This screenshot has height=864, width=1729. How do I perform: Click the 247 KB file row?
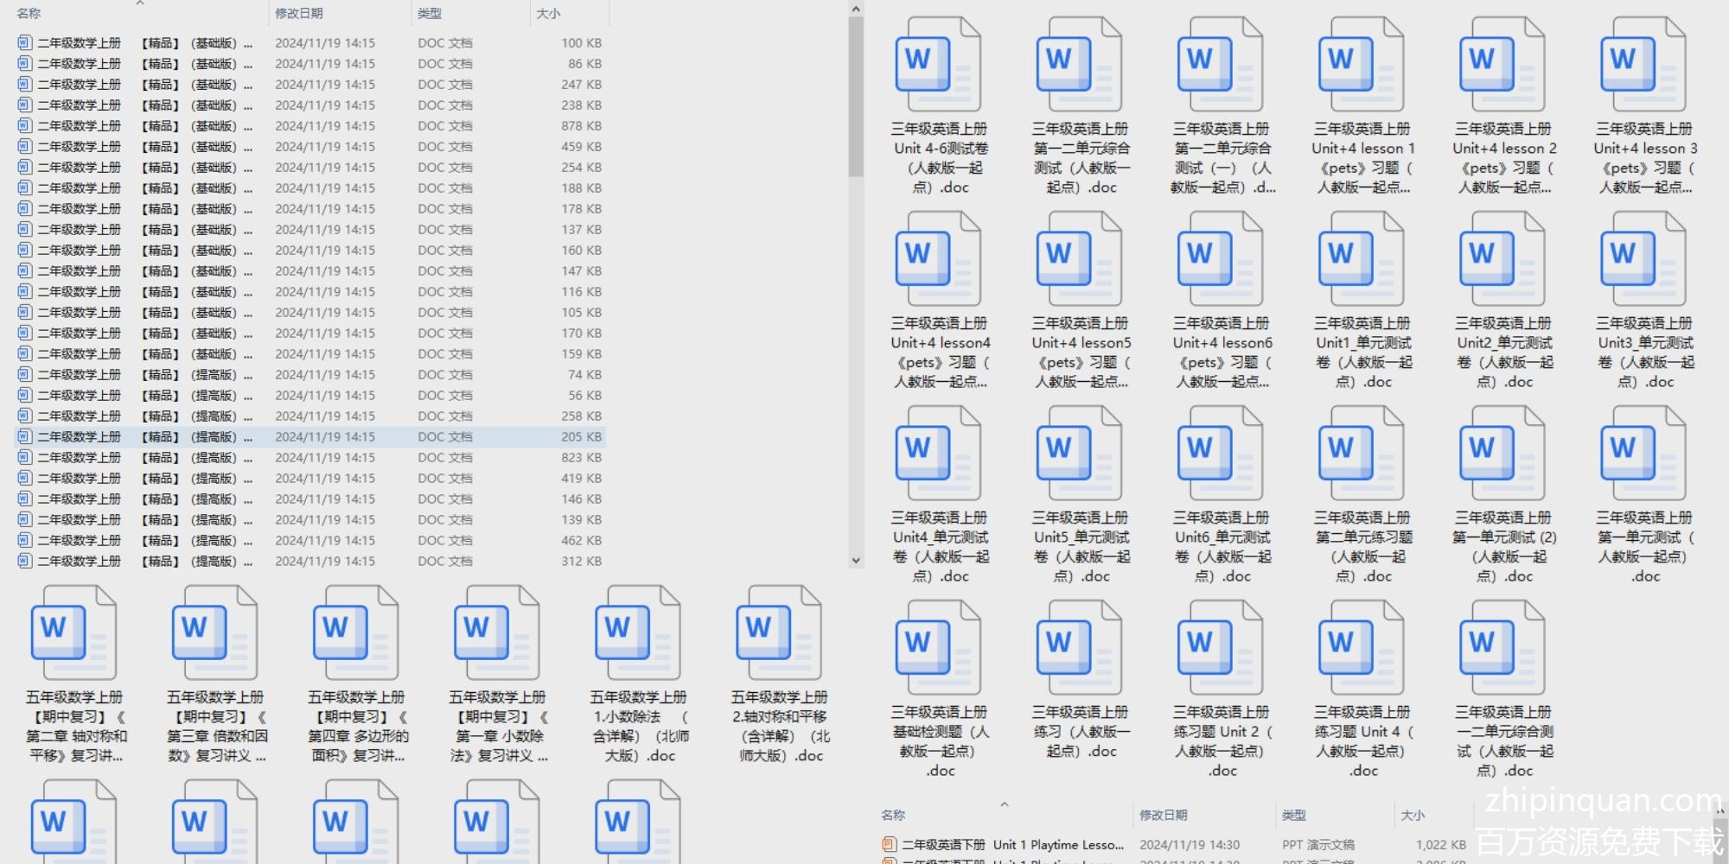click(309, 85)
